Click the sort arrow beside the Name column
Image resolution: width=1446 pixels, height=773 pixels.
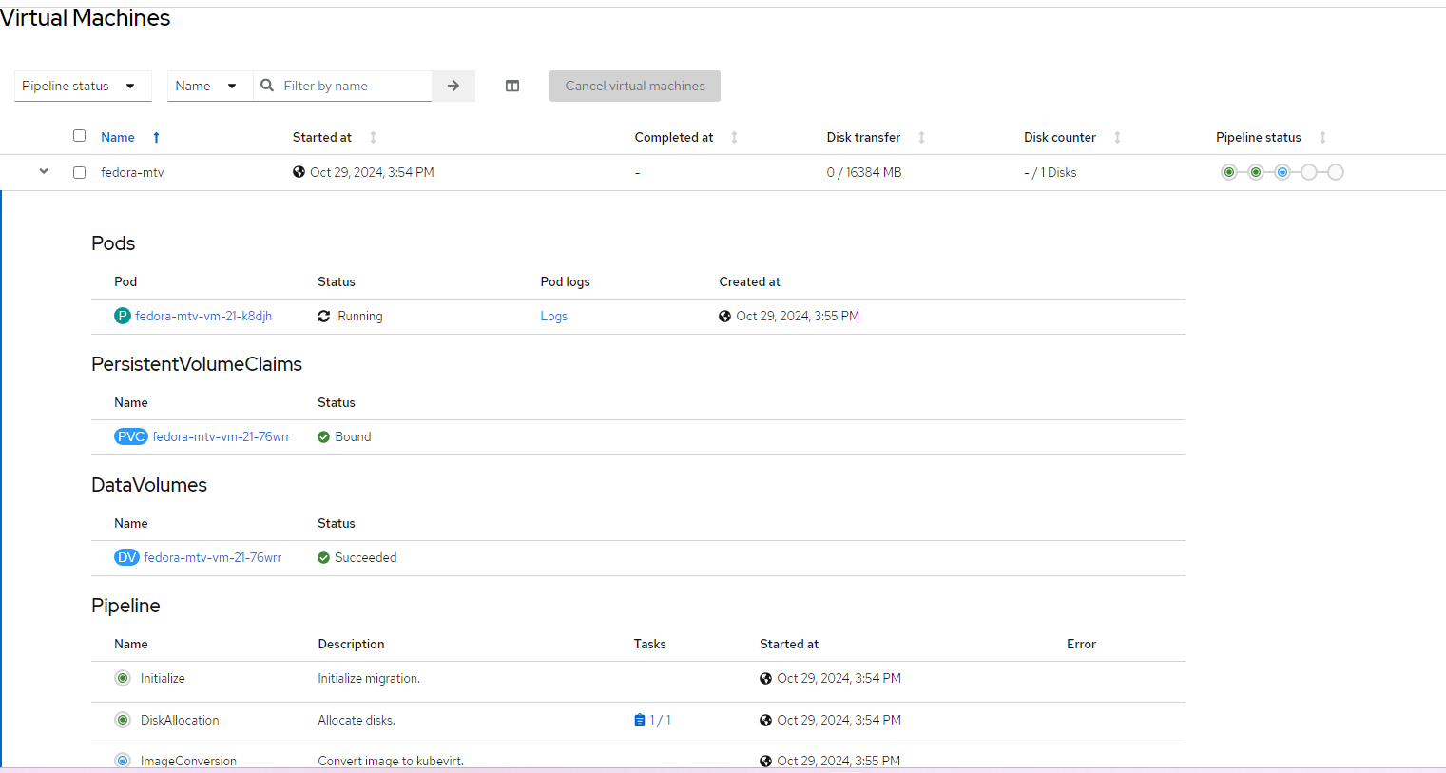[x=156, y=137]
